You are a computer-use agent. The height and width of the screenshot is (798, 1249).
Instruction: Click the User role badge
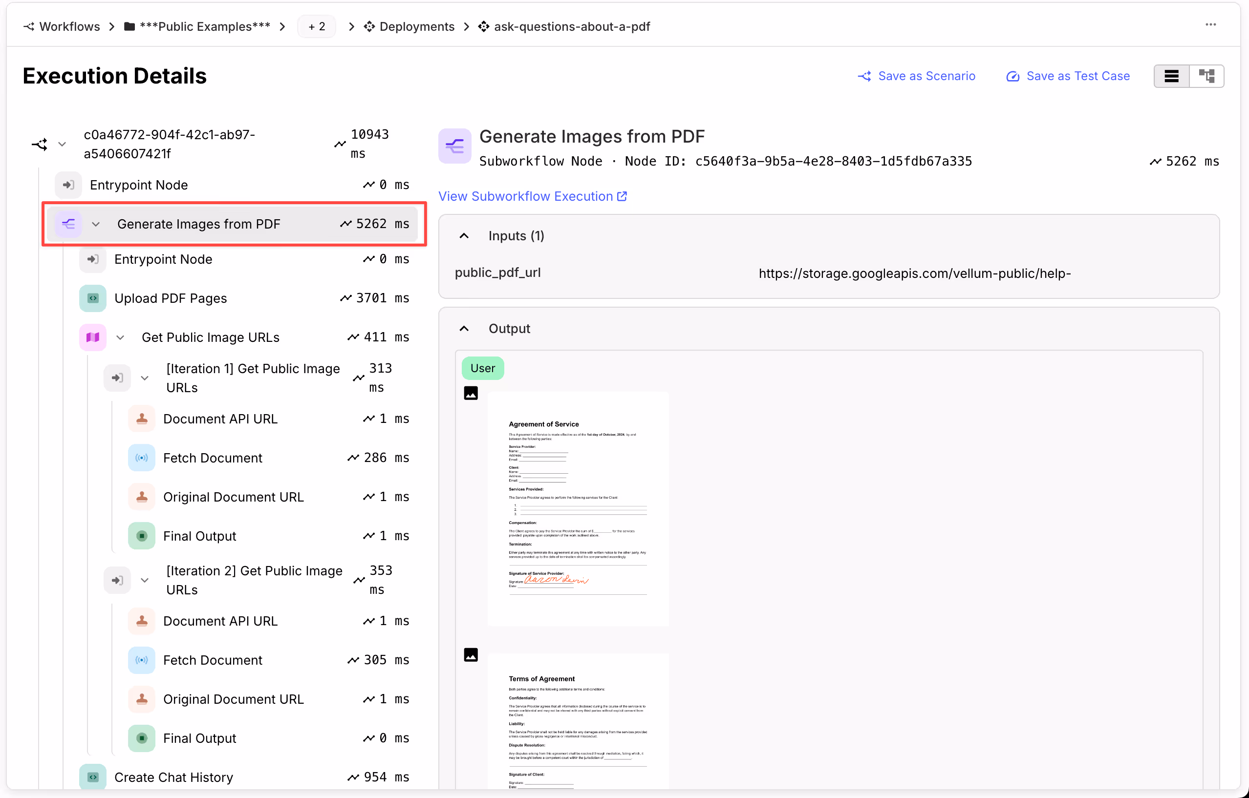click(x=483, y=368)
